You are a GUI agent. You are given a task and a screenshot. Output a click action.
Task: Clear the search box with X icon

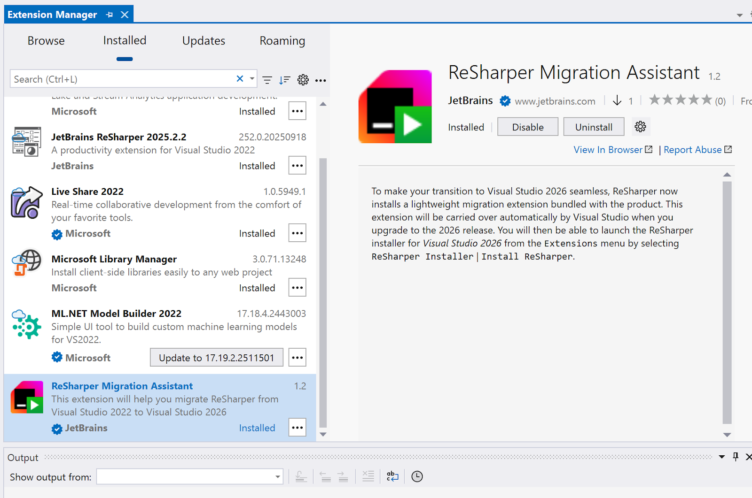point(240,79)
